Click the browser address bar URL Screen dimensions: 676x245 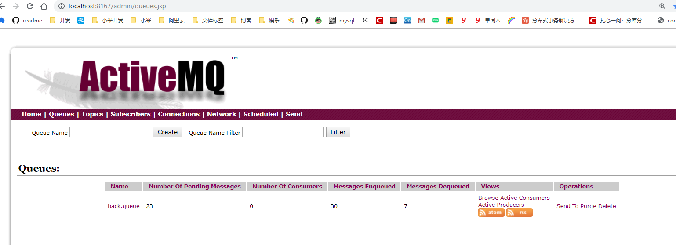[x=117, y=6]
